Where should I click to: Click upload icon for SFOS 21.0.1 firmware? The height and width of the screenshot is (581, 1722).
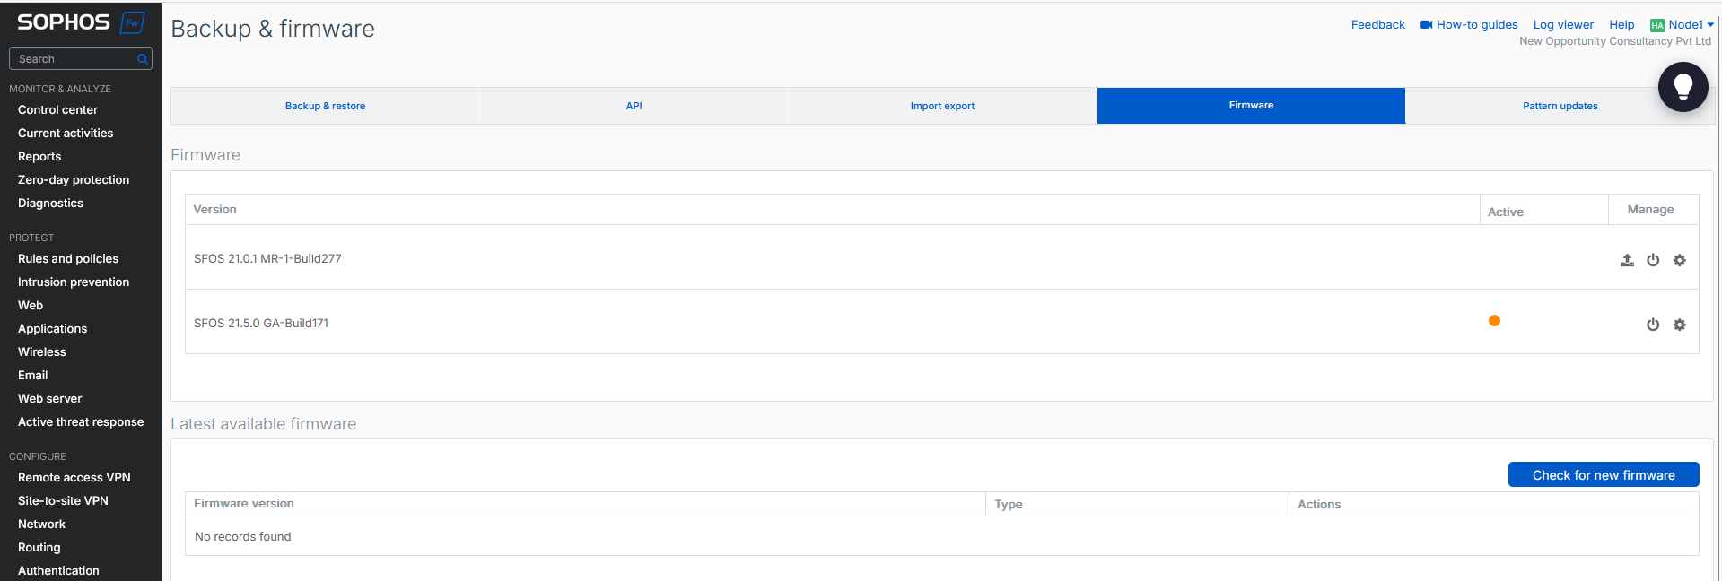1627,260
